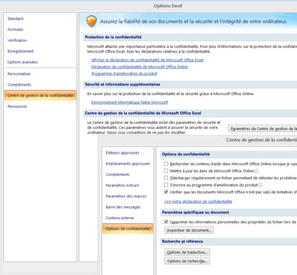This screenshot has width=297, height=275.
Task: Open the Contenu externe section
Action: point(119,218)
